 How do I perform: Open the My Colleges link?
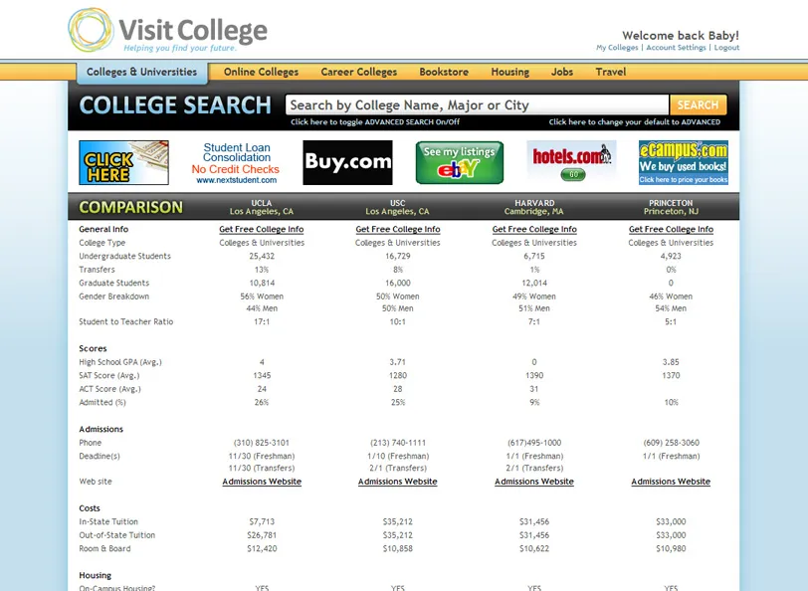pos(617,48)
